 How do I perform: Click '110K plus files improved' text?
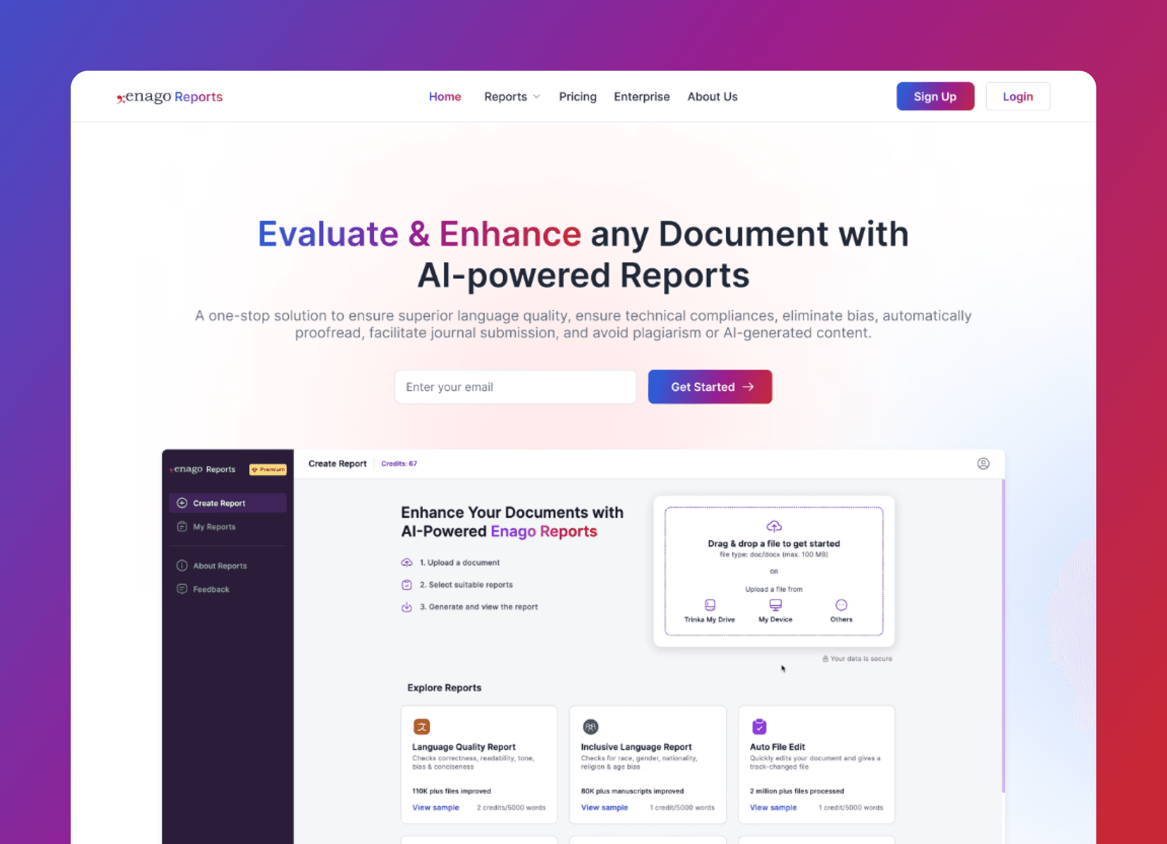[x=451, y=791]
